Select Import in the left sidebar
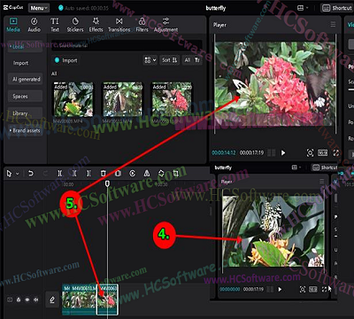 point(20,63)
